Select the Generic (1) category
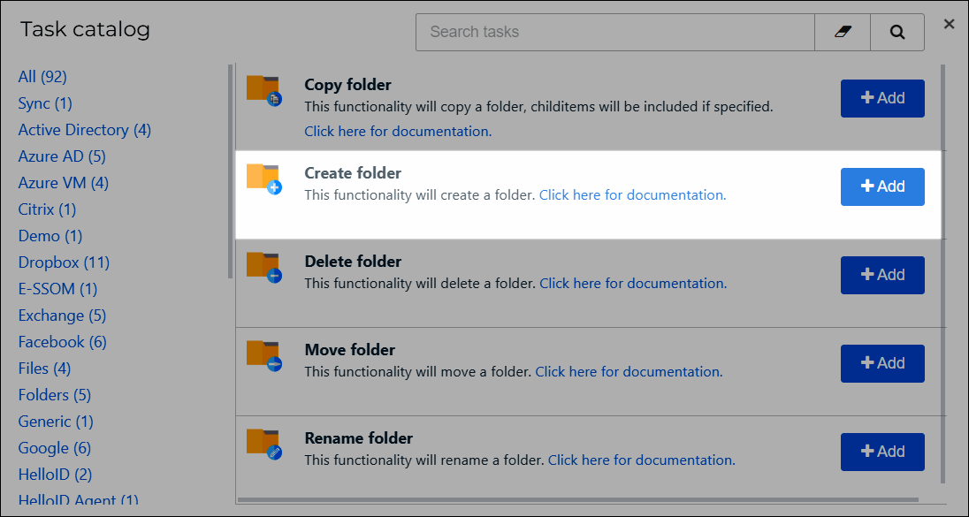Screen dimensions: 969x517 coord(56,422)
